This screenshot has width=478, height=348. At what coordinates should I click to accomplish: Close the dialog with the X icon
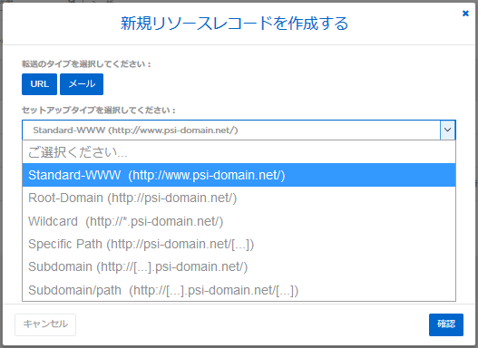pos(465,14)
